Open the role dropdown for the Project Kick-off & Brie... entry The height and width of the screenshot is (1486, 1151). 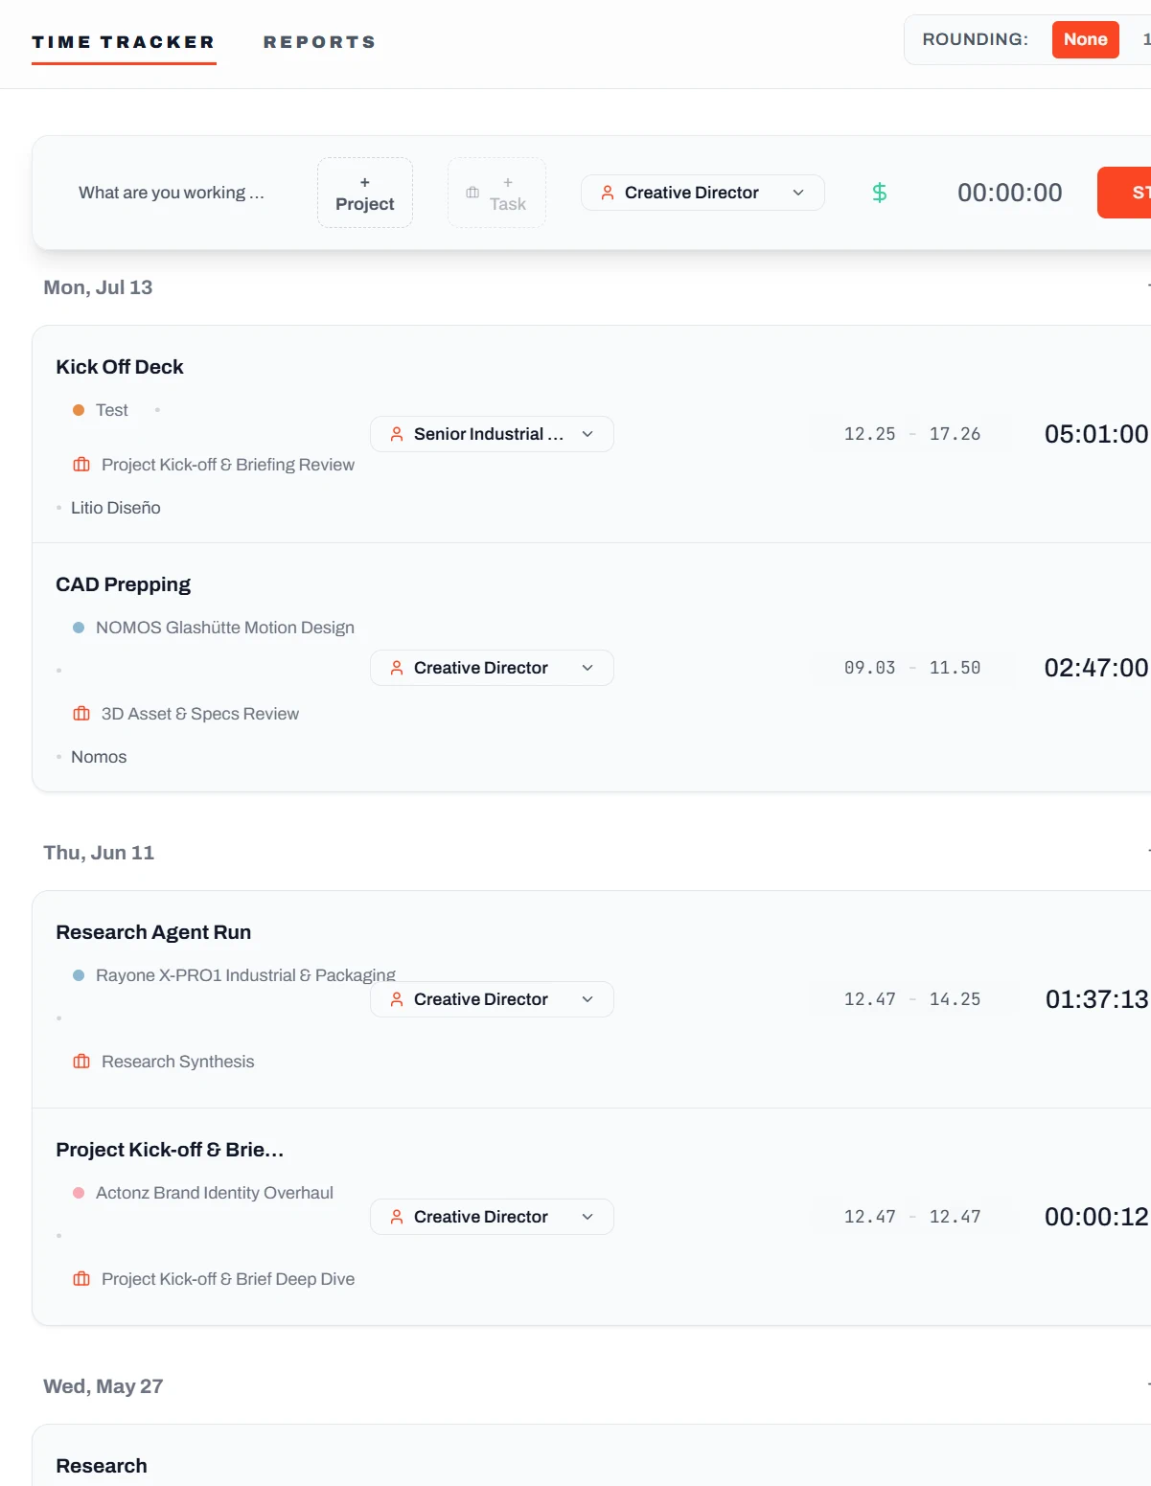click(492, 1217)
